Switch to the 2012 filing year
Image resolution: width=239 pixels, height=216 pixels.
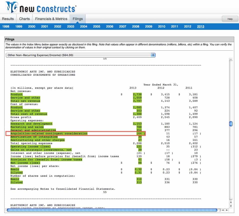[188, 27]
